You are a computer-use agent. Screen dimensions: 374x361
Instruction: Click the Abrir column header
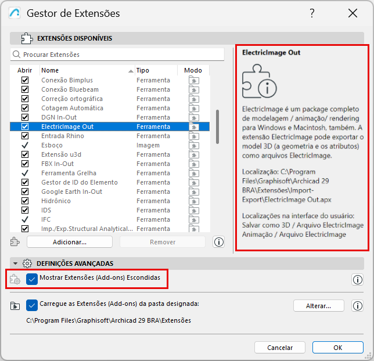(x=24, y=70)
